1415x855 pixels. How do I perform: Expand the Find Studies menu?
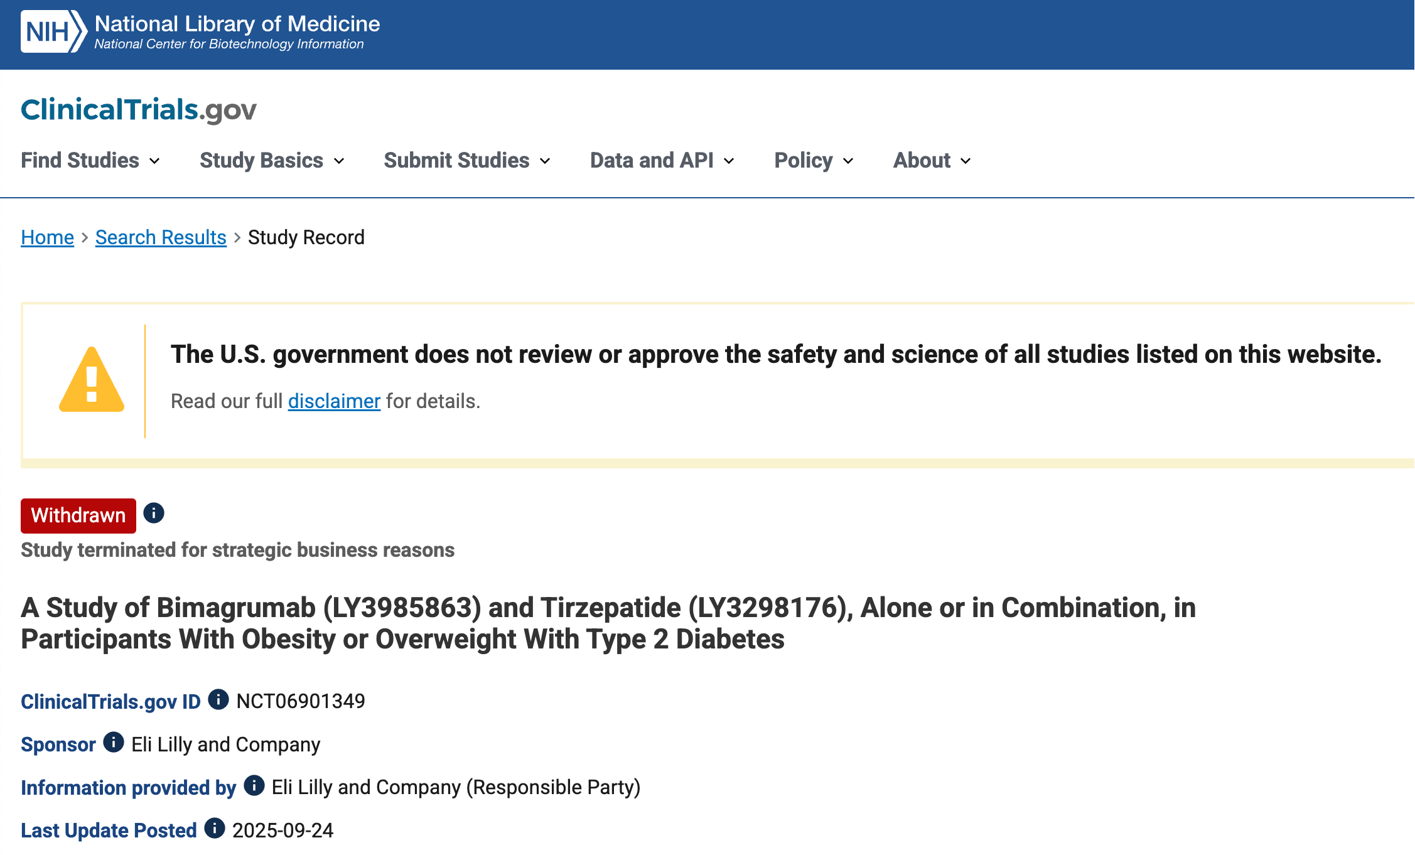[90, 160]
